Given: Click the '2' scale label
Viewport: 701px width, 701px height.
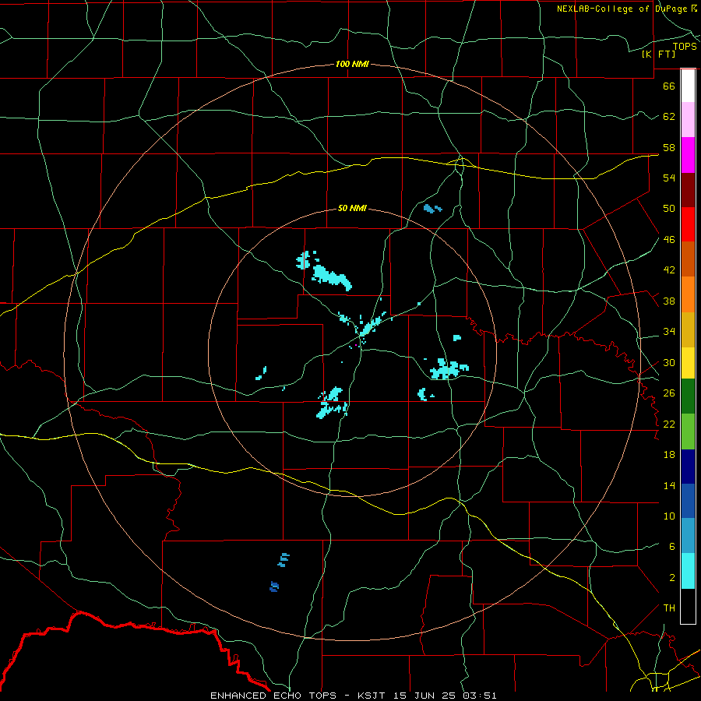Looking at the screenshot, I should (671, 578).
